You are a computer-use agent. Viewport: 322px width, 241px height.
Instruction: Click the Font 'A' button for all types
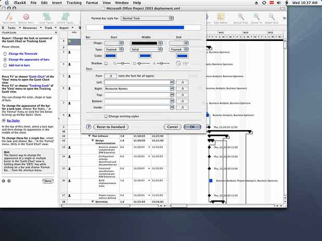tap(111, 76)
